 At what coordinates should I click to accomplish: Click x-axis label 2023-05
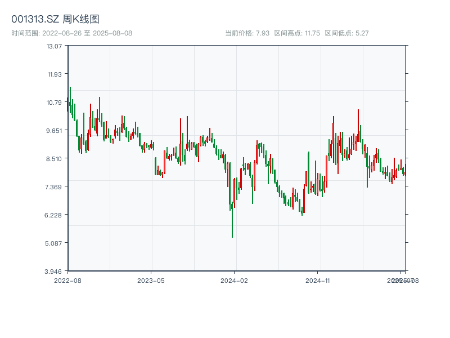151,281
